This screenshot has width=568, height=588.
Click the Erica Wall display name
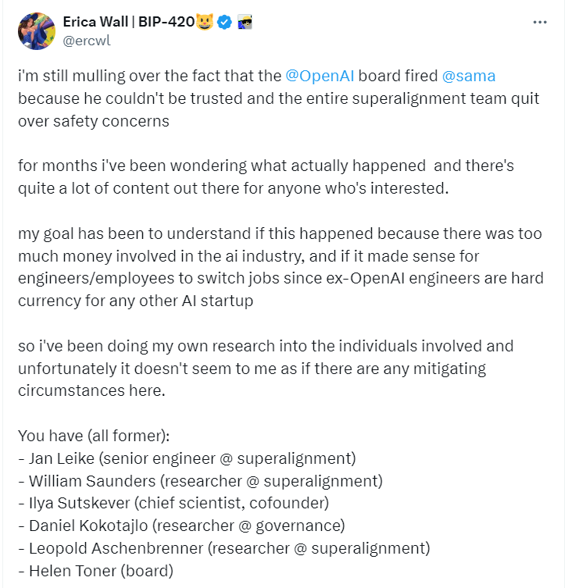129,22
